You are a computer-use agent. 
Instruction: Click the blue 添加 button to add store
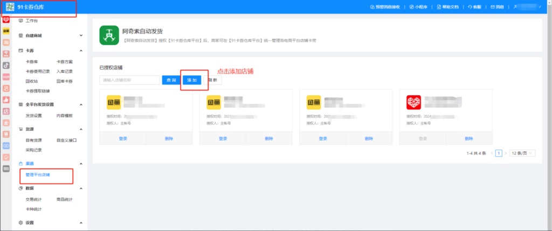(x=192, y=80)
